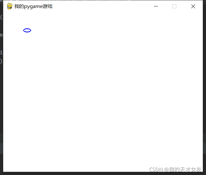The height and width of the screenshot is (175, 206).
Task: Minimize the pygame game window
Action: coord(156,6)
